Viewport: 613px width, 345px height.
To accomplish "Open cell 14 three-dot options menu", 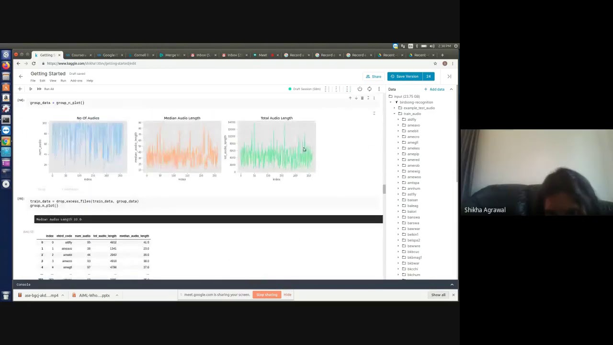I will coord(374,98).
